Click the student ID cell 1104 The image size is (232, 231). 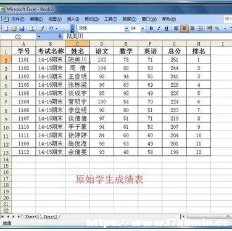pyautogui.click(x=23, y=102)
